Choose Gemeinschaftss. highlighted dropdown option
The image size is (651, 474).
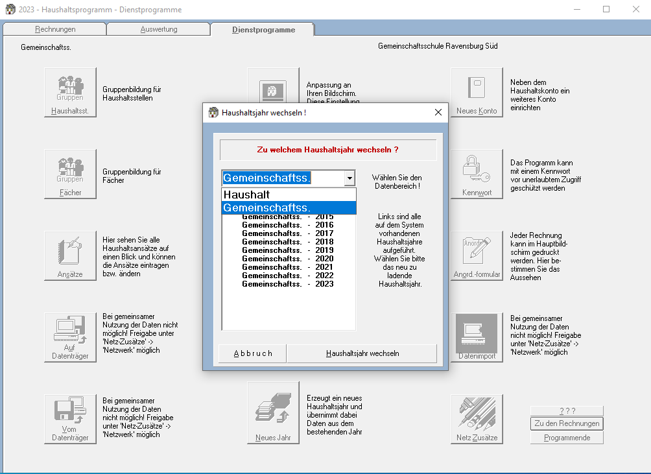click(289, 207)
